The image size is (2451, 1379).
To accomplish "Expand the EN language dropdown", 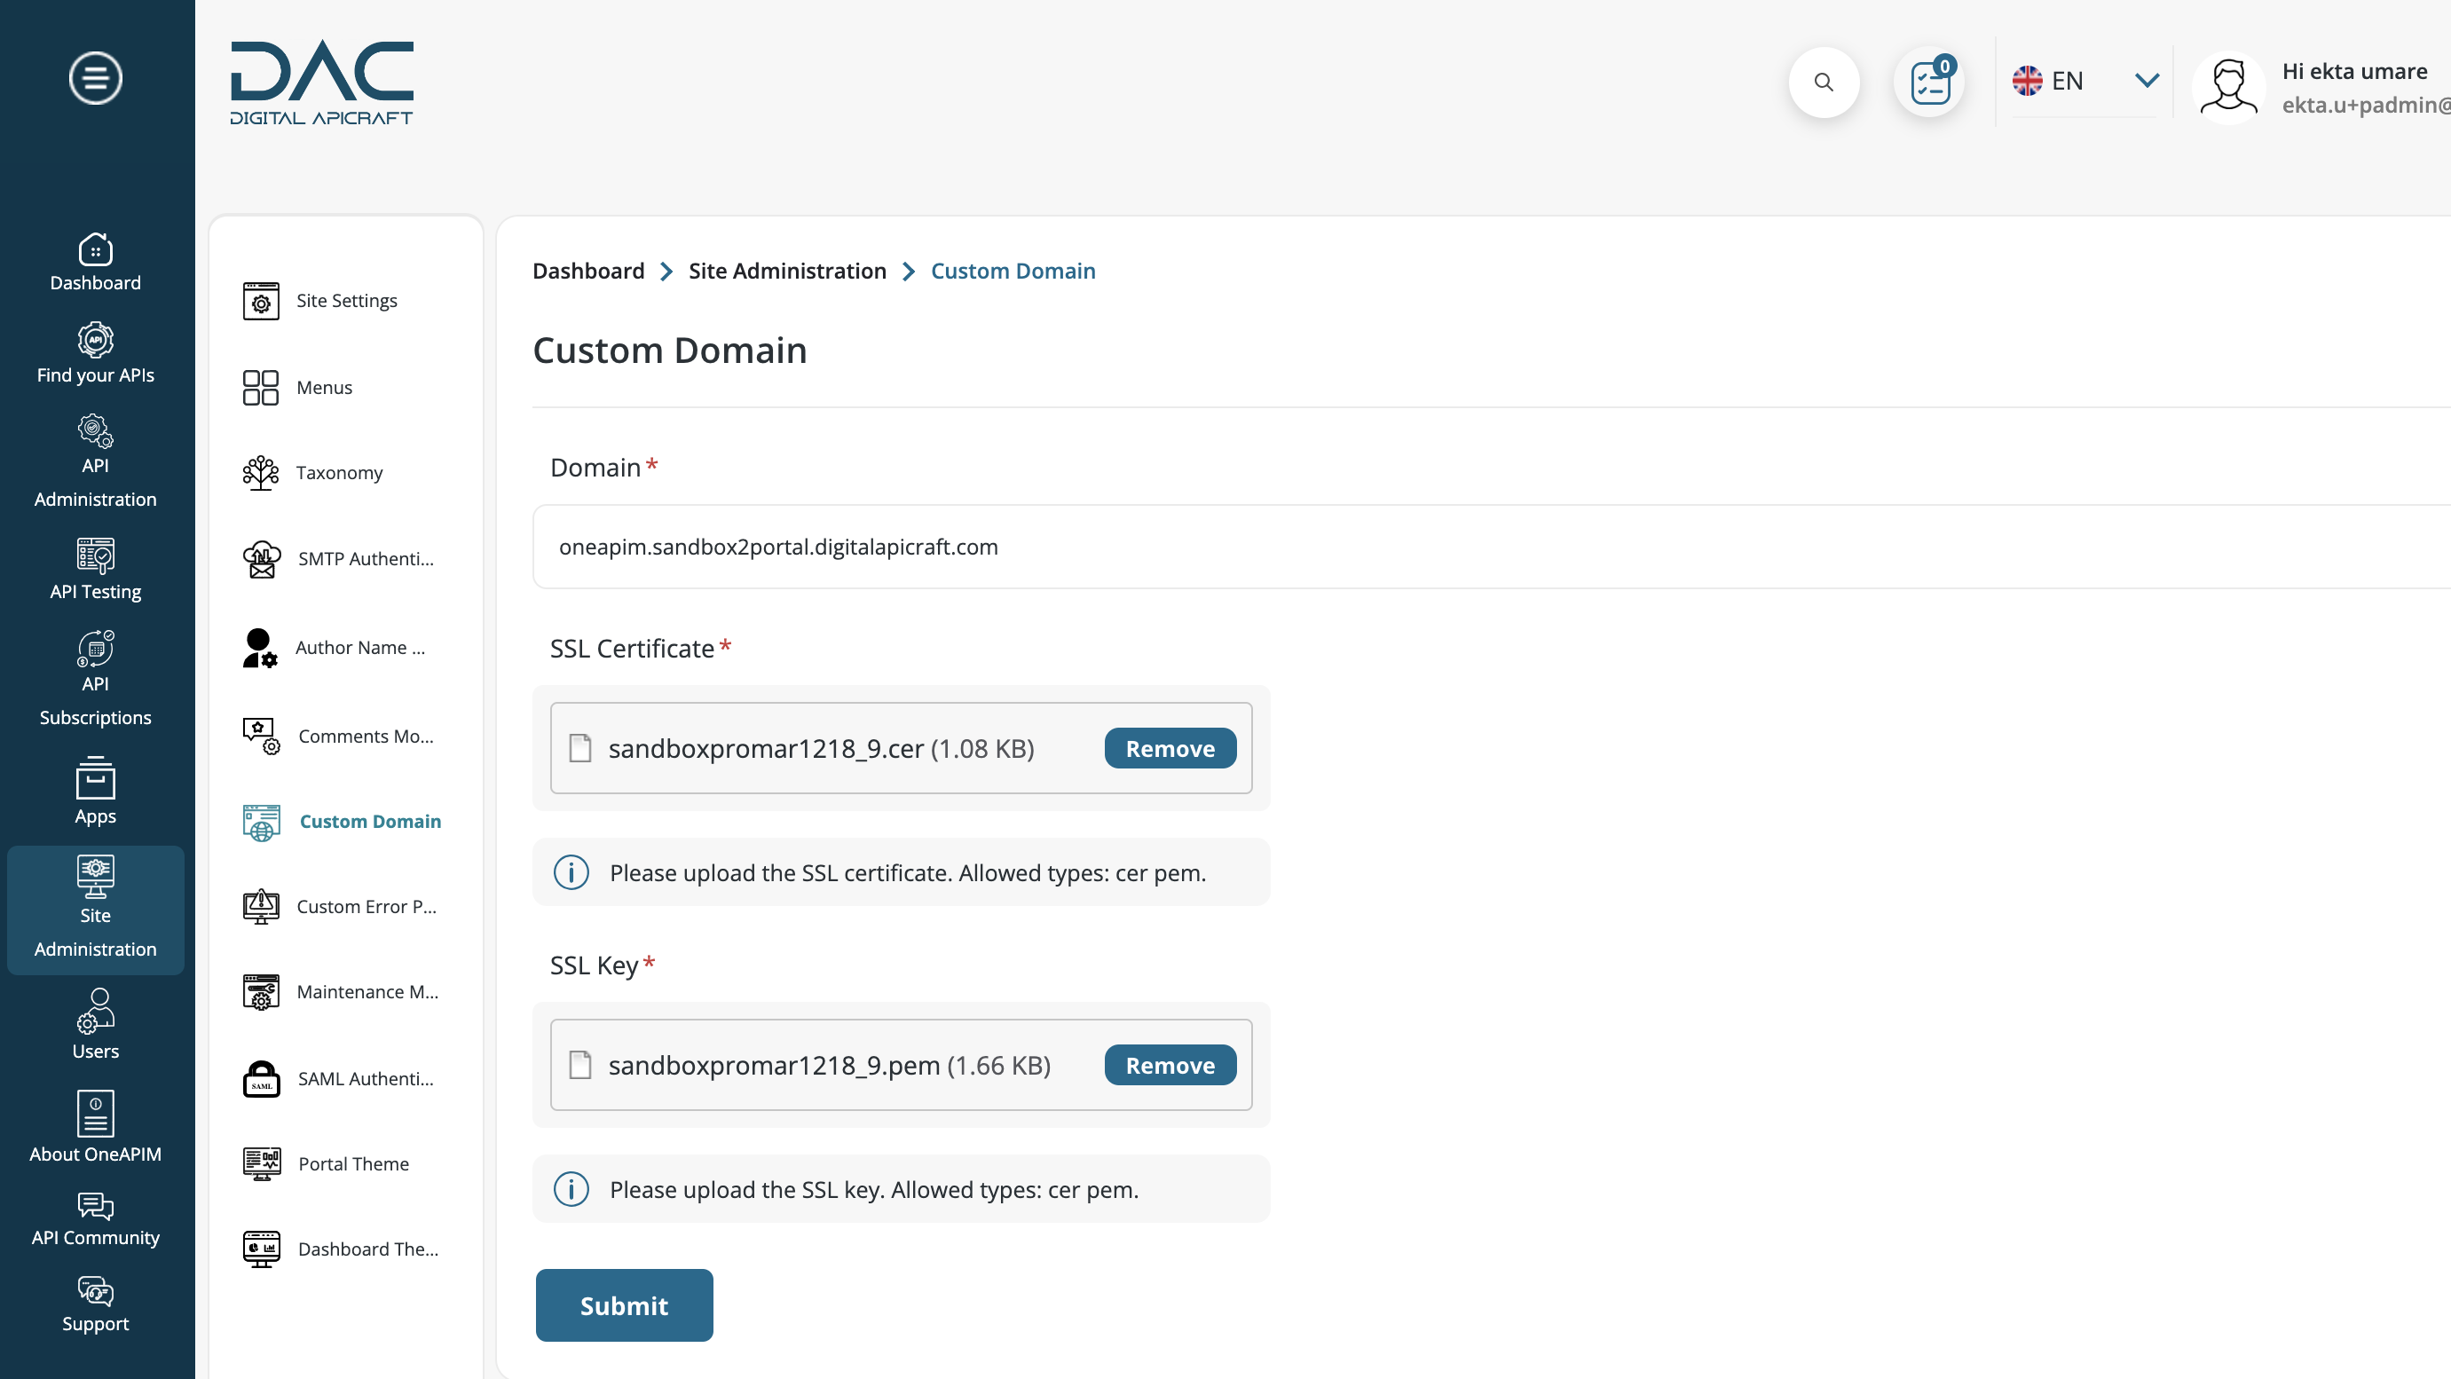I will point(2085,82).
